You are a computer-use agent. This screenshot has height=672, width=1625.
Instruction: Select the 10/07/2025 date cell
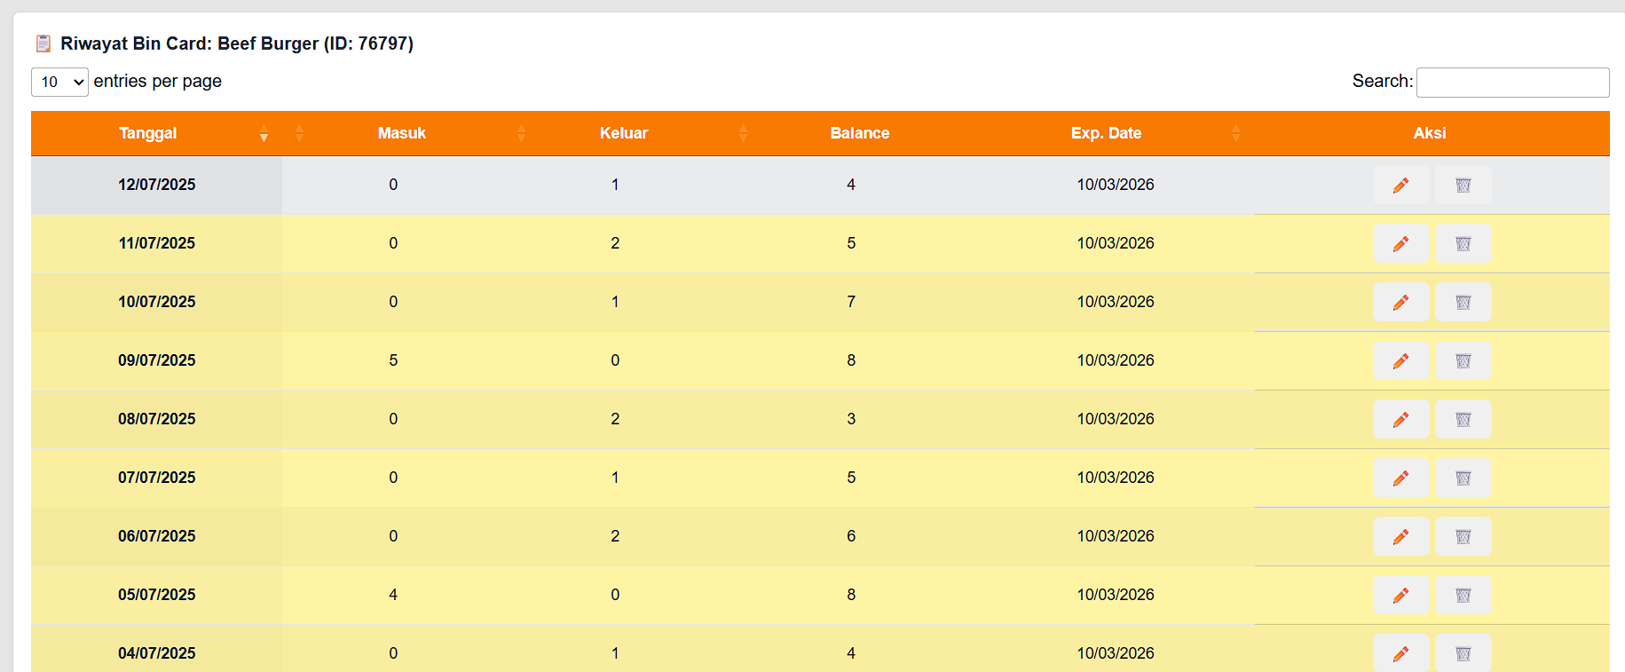[x=156, y=302]
